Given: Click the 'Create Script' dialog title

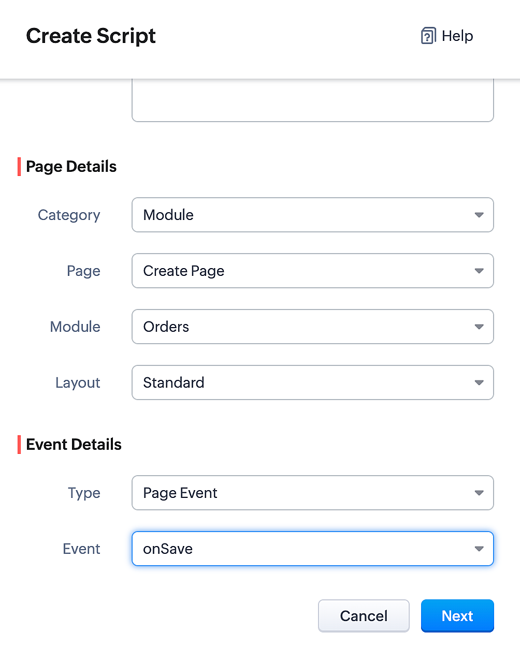Looking at the screenshot, I should (91, 36).
